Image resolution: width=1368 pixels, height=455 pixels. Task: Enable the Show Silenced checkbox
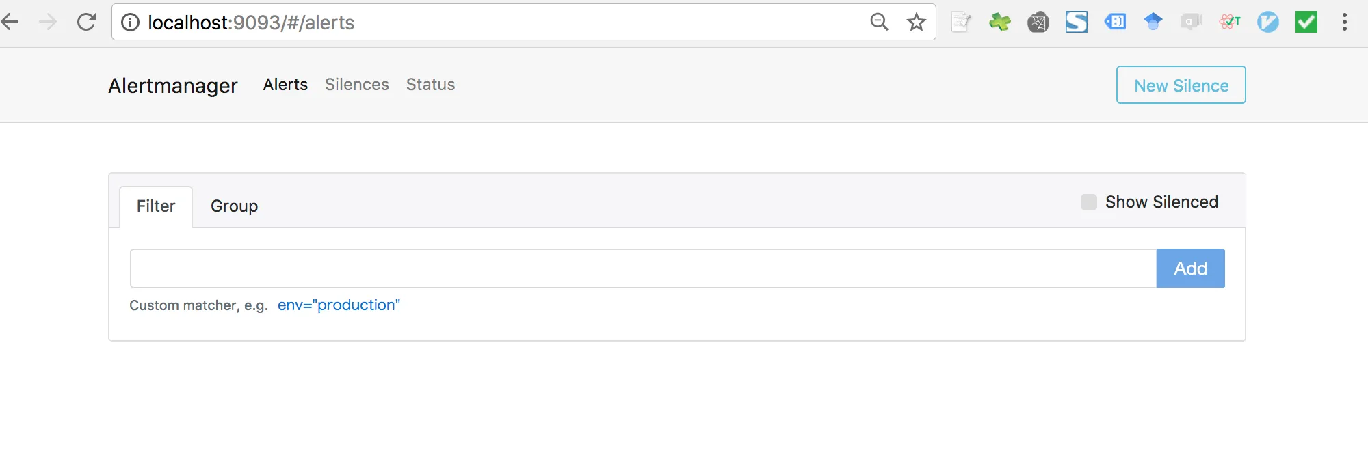click(x=1089, y=202)
